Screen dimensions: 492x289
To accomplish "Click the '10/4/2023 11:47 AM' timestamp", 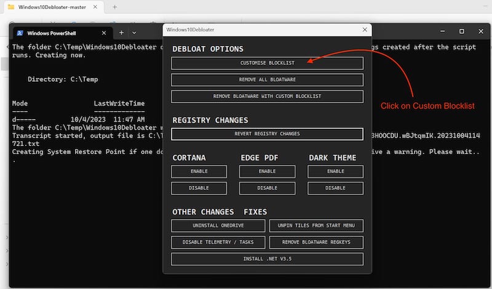I will pos(108,119).
